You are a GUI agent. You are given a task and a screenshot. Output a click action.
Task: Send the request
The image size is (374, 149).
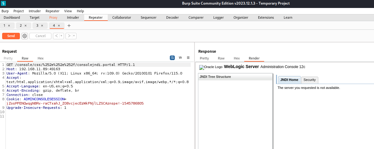(11, 36)
